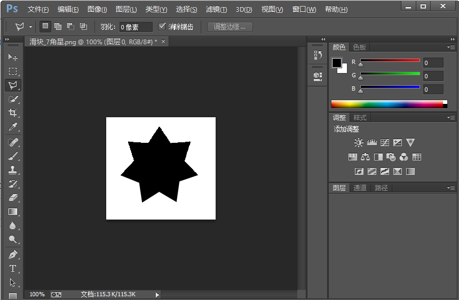The height and width of the screenshot is (300, 459).
Task: Select the Rectangular Marquee tool
Action: (x=13, y=71)
